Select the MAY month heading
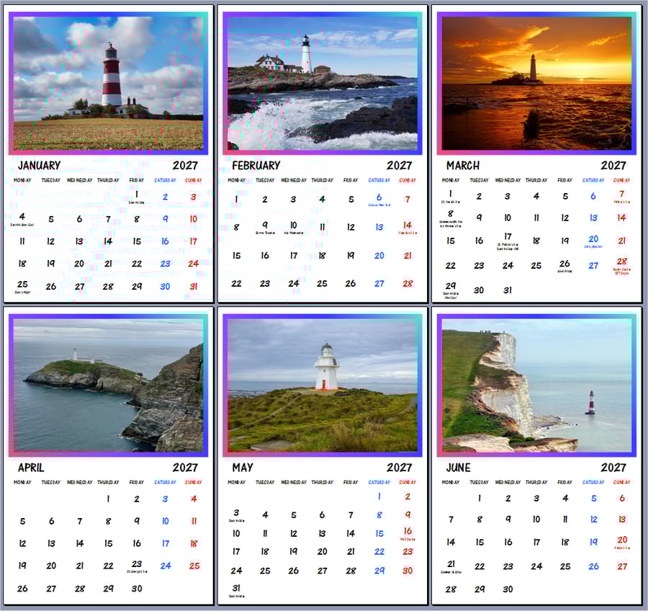This screenshot has width=648, height=611. click(x=241, y=467)
